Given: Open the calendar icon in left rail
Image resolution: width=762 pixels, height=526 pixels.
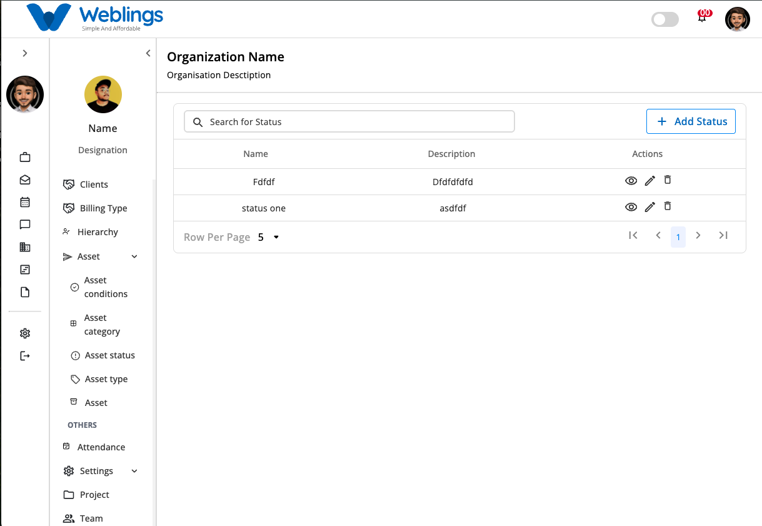Looking at the screenshot, I should [25, 202].
